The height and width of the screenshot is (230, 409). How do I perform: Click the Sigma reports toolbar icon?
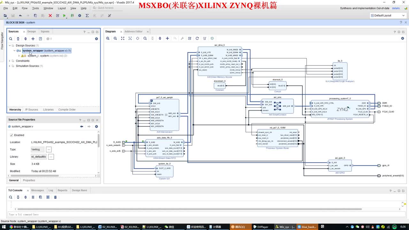tap(87, 15)
